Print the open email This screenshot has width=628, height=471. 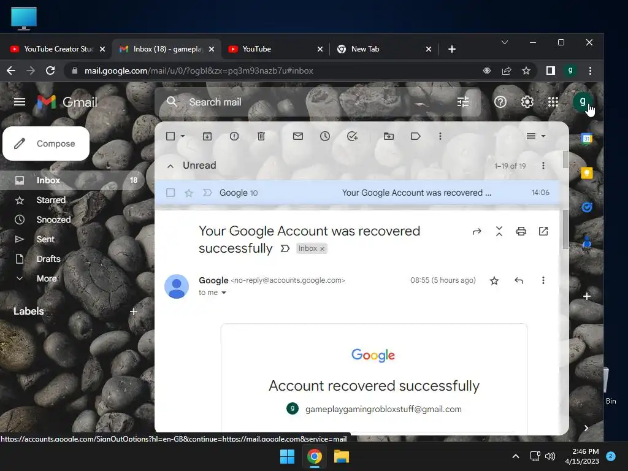coord(521,231)
